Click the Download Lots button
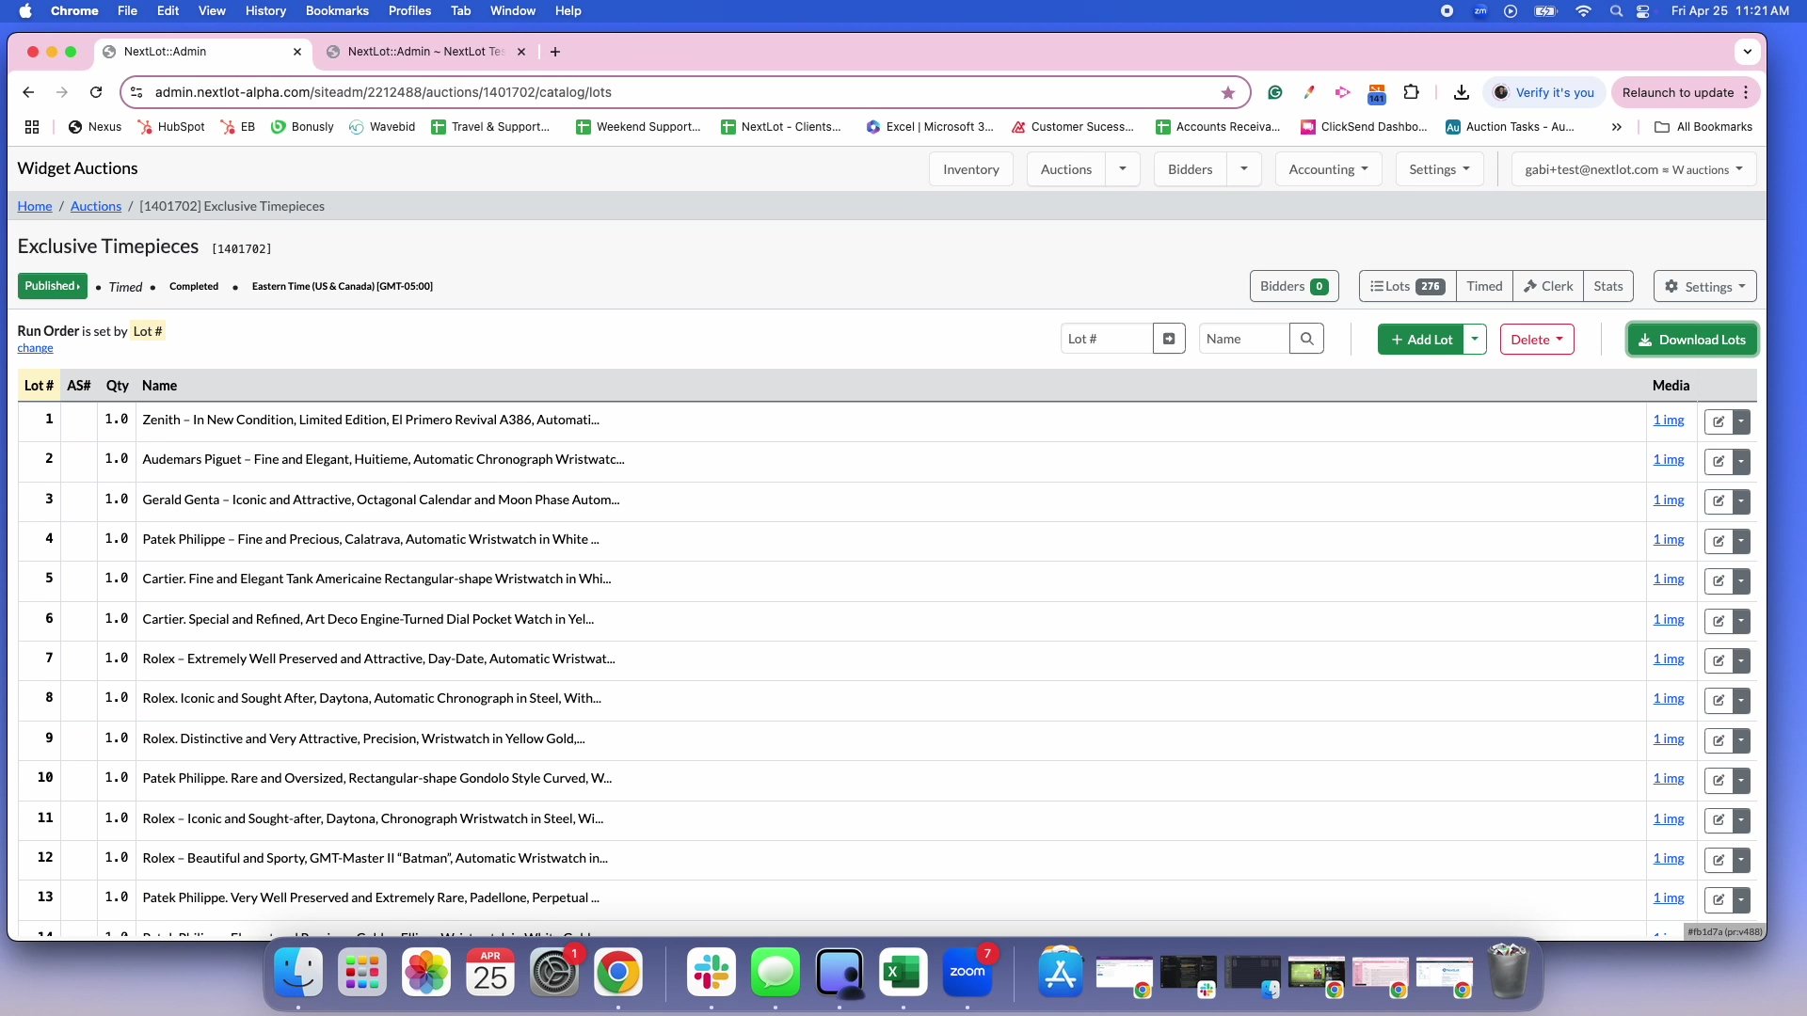This screenshot has height=1016, width=1807. pyautogui.click(x=1691, y=340)
